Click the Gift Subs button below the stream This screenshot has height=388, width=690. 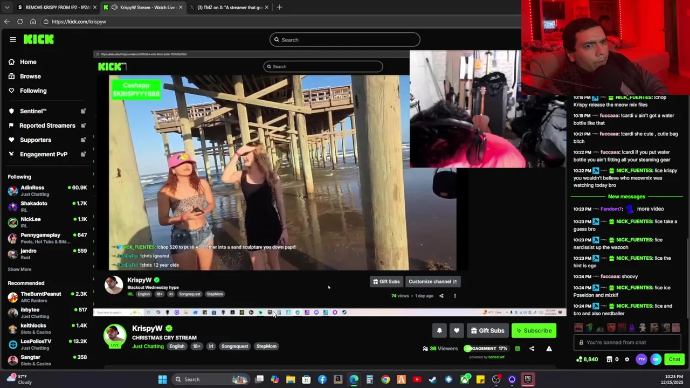pos(487,331)
